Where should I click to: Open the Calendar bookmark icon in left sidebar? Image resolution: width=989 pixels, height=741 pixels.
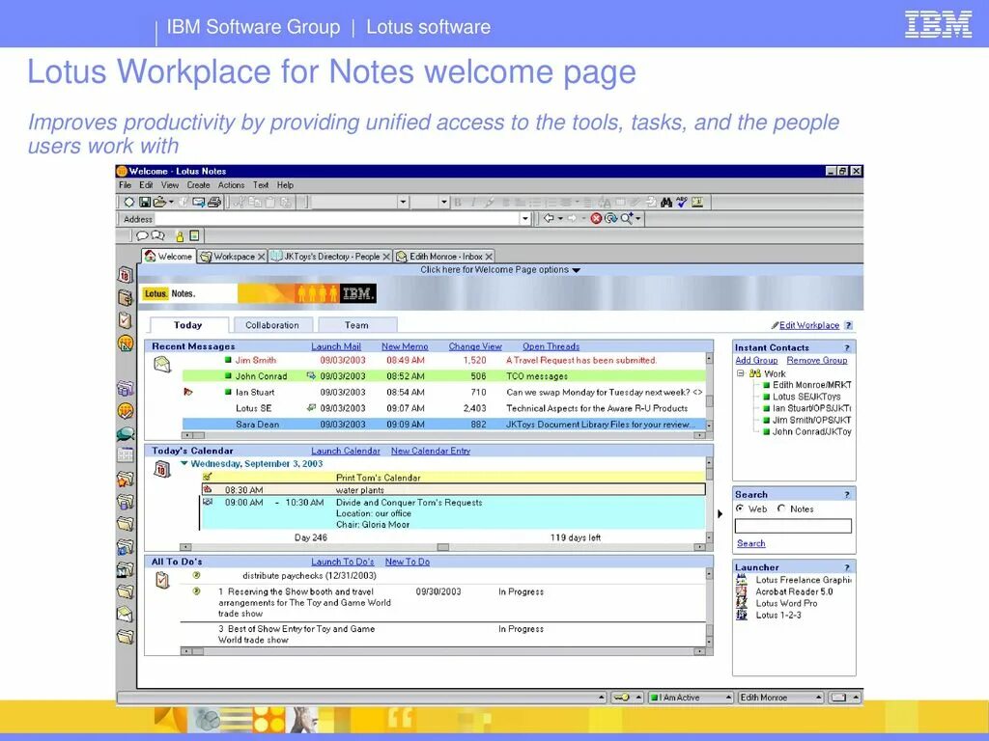tap(125, 275)
